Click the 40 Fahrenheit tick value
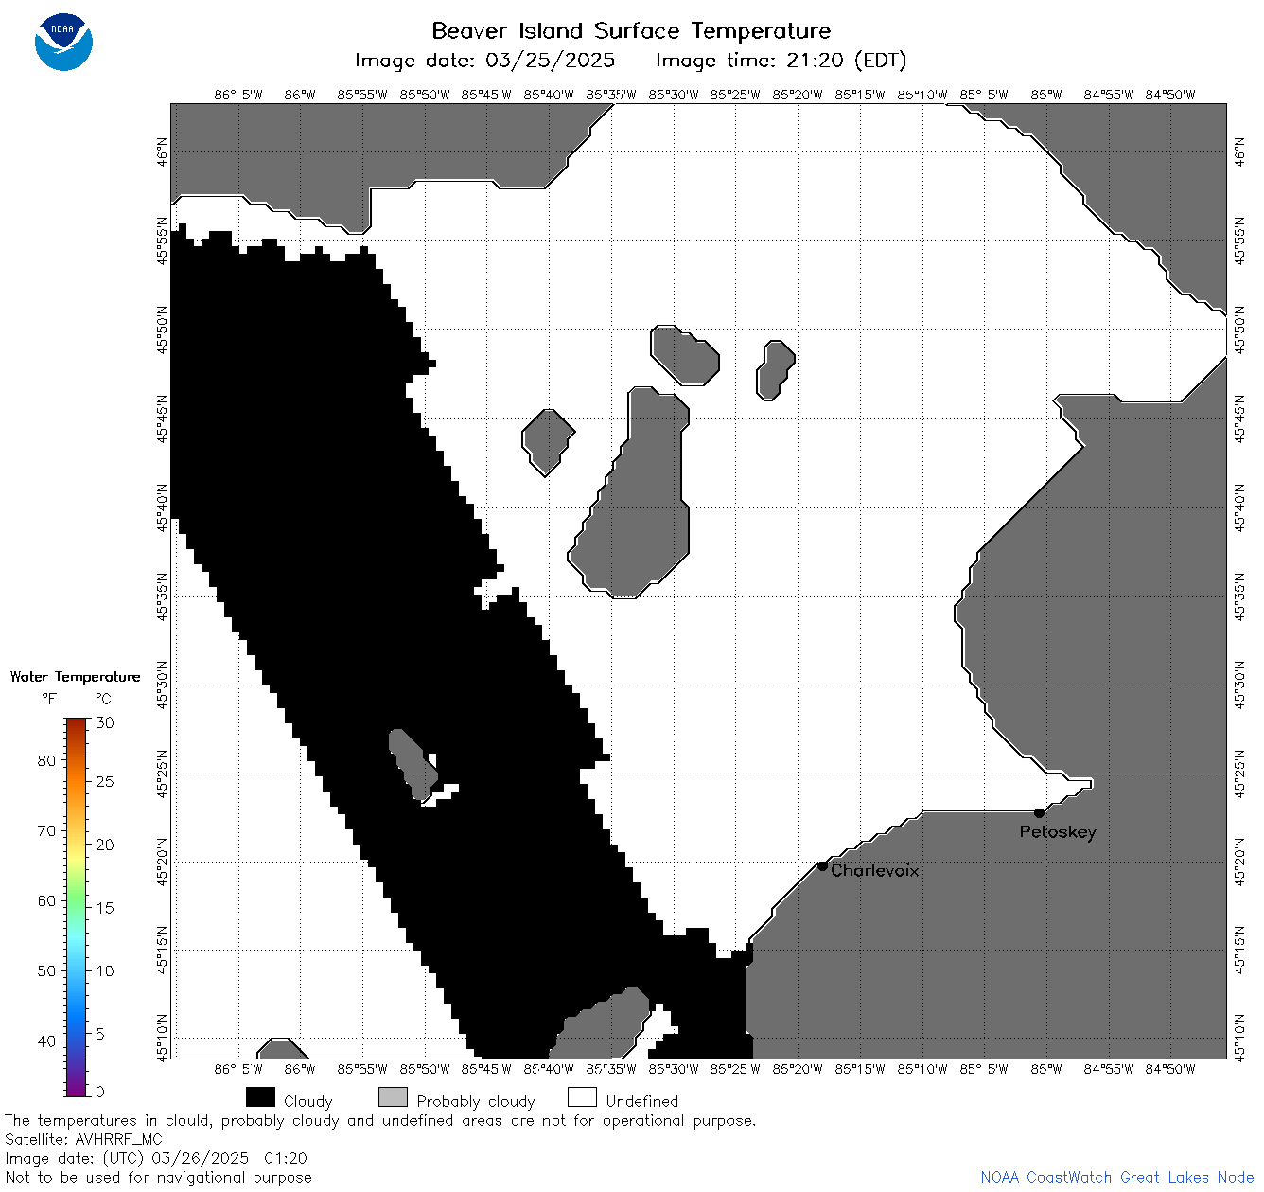 (x=46, y=1041)
